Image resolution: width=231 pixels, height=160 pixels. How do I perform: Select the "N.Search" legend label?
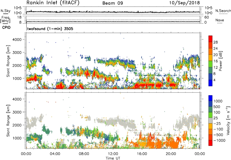223,11
